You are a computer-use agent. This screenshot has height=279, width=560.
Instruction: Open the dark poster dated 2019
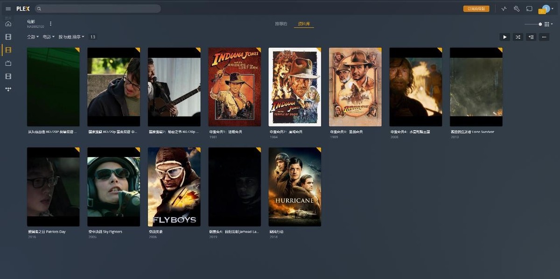point(234,187)
